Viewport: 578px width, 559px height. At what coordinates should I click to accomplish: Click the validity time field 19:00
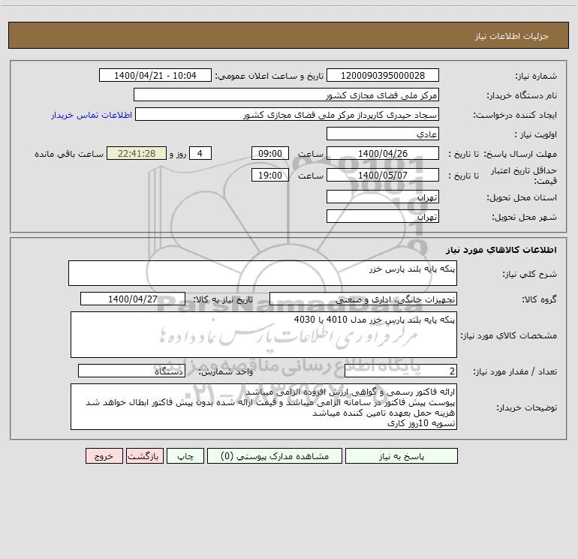pos(270,175)
